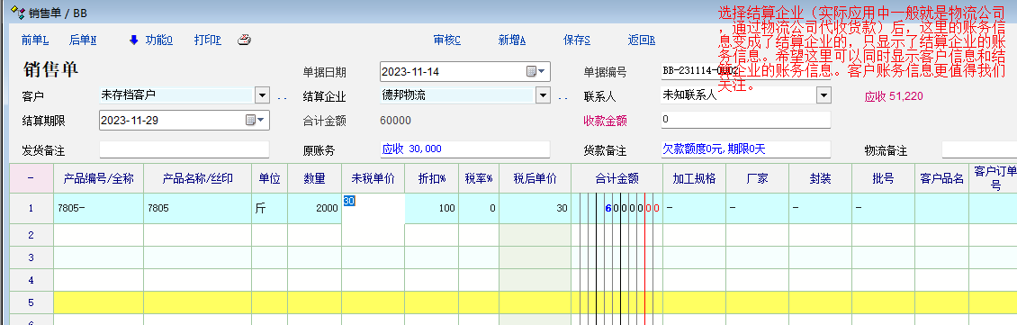
Task: Expand the 结算企业 dropdown arrow
Action: point(544,95)
